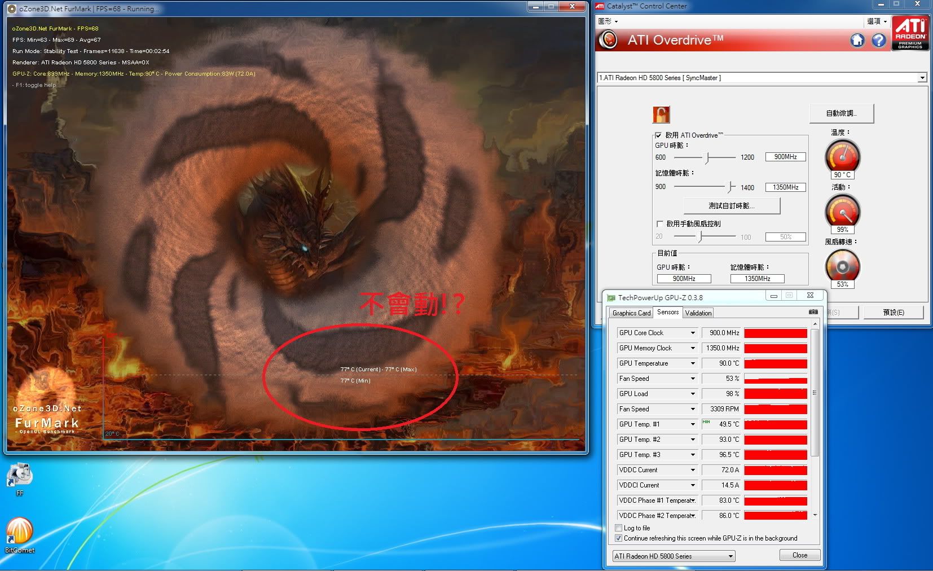Screen dimensions: 933x571
Task: Click the GPU-Z title bar app icon
Action: pyautogui.click(x=611, y=297)
